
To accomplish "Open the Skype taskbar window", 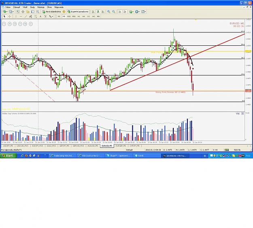I will (x=119, y=156).
